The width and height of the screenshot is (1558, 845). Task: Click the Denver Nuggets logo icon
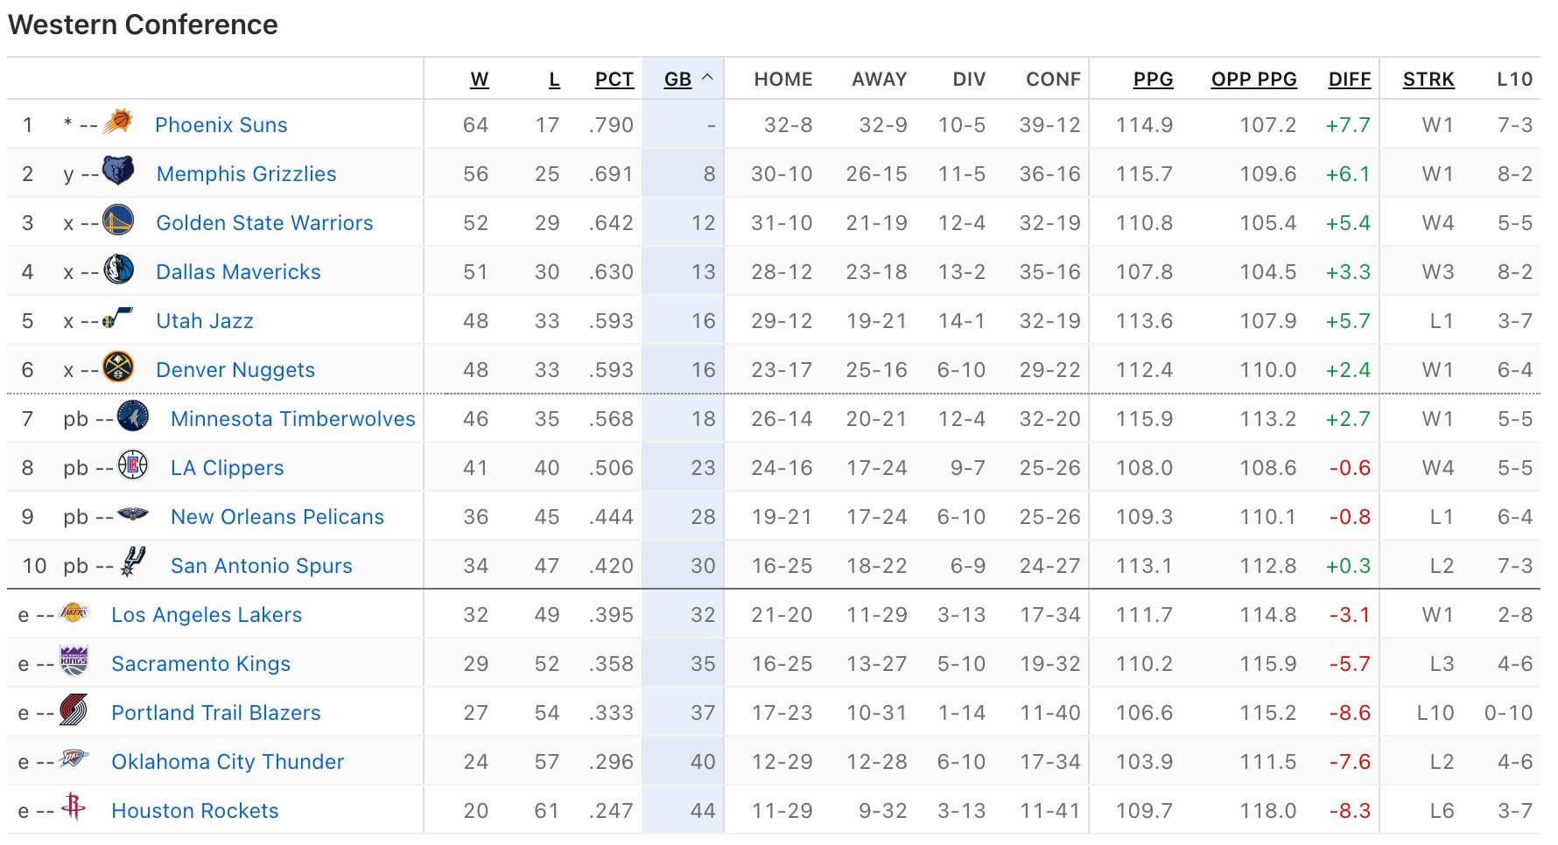pos(118,367)
